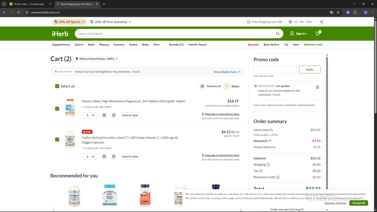
Task: Click Doctor's Best Magnesium product thumbnail
Action: click(x=70, y=108)
